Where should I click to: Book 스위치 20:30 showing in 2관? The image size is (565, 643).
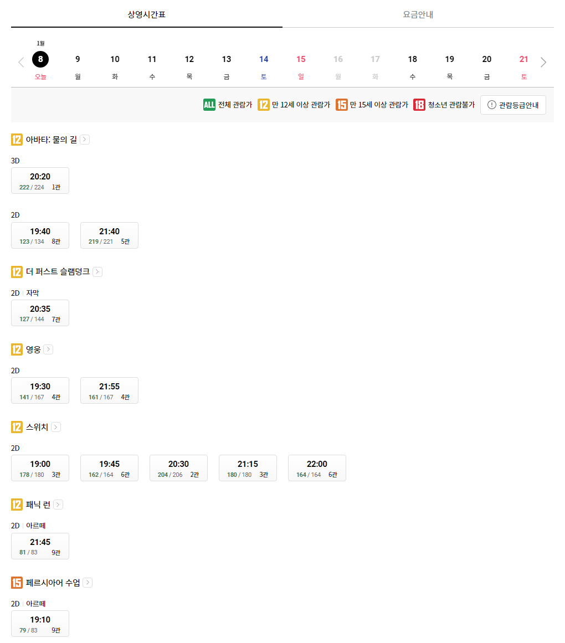(179, 468)
